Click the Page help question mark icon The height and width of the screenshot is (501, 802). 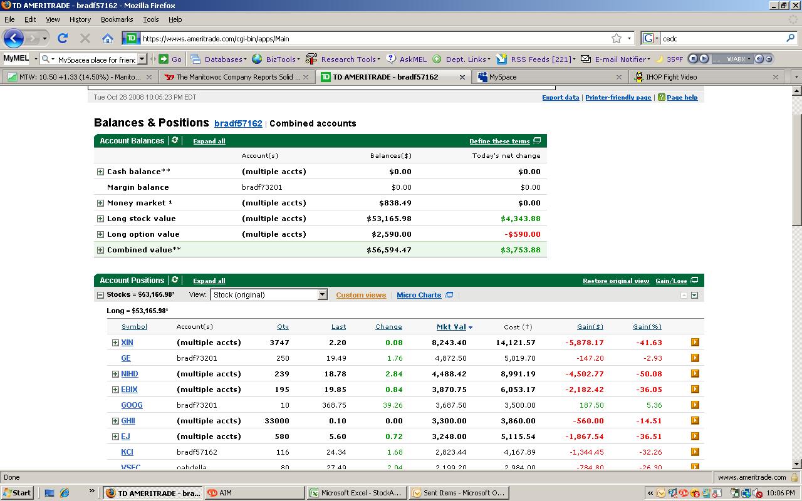point(661,98)
